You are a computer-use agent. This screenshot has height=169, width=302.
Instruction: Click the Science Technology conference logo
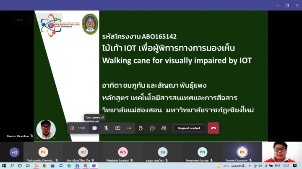(60, 25)
